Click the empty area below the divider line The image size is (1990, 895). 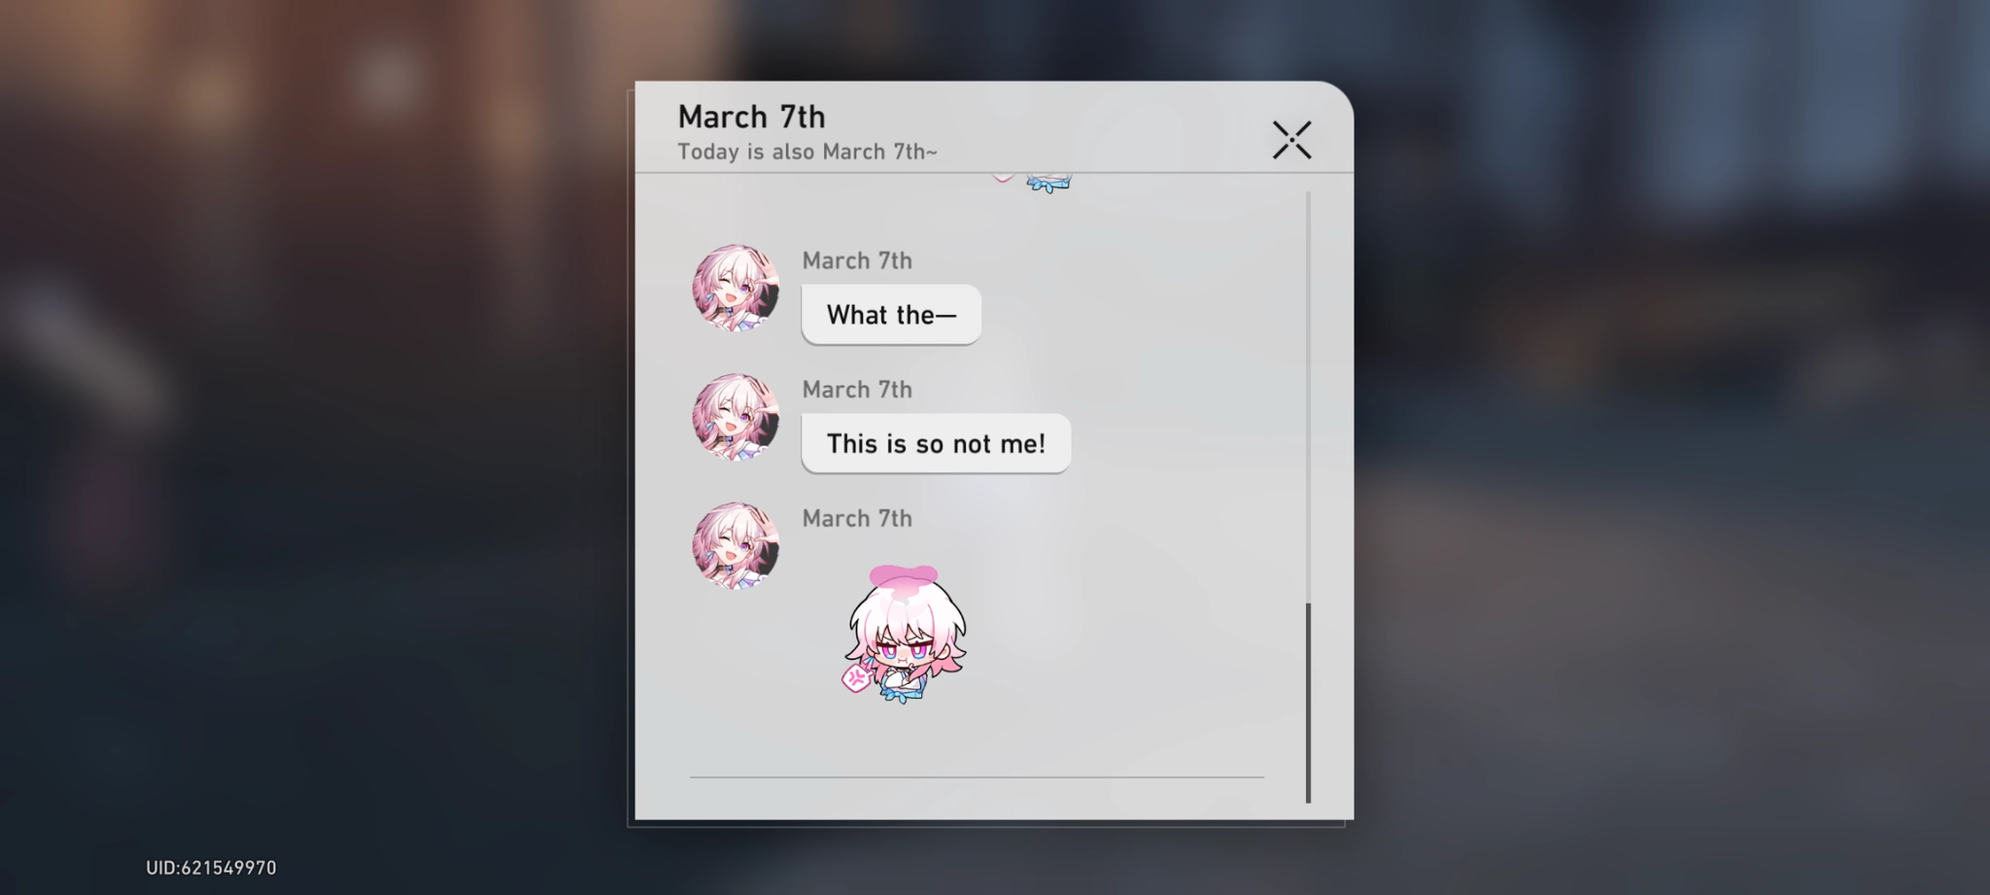(x=977, y=798)
